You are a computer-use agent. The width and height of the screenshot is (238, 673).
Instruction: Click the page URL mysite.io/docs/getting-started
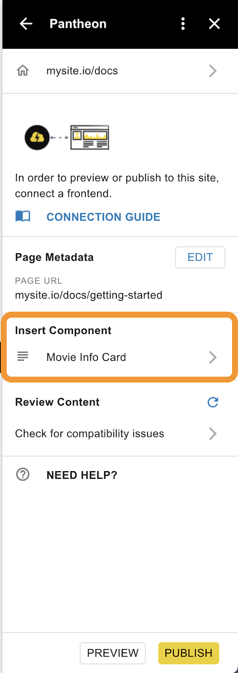point(89,295)
